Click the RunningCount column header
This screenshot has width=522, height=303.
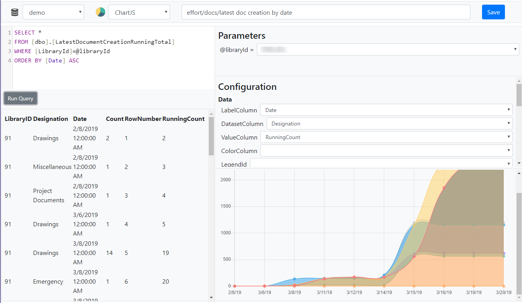point(183,119)
